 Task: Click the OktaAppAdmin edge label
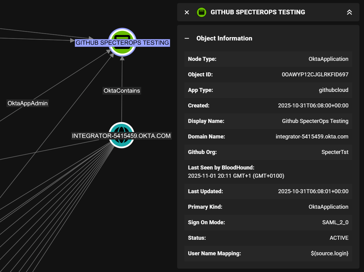28,103
